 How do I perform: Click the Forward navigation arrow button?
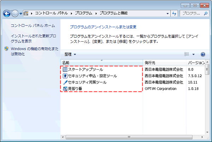pyautogui.click(x=15, y=13)
